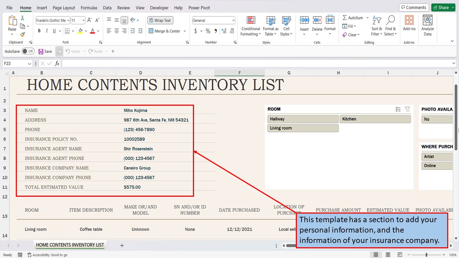
Task: Open the Font Color swatch picker
Action: pos(97,31)
